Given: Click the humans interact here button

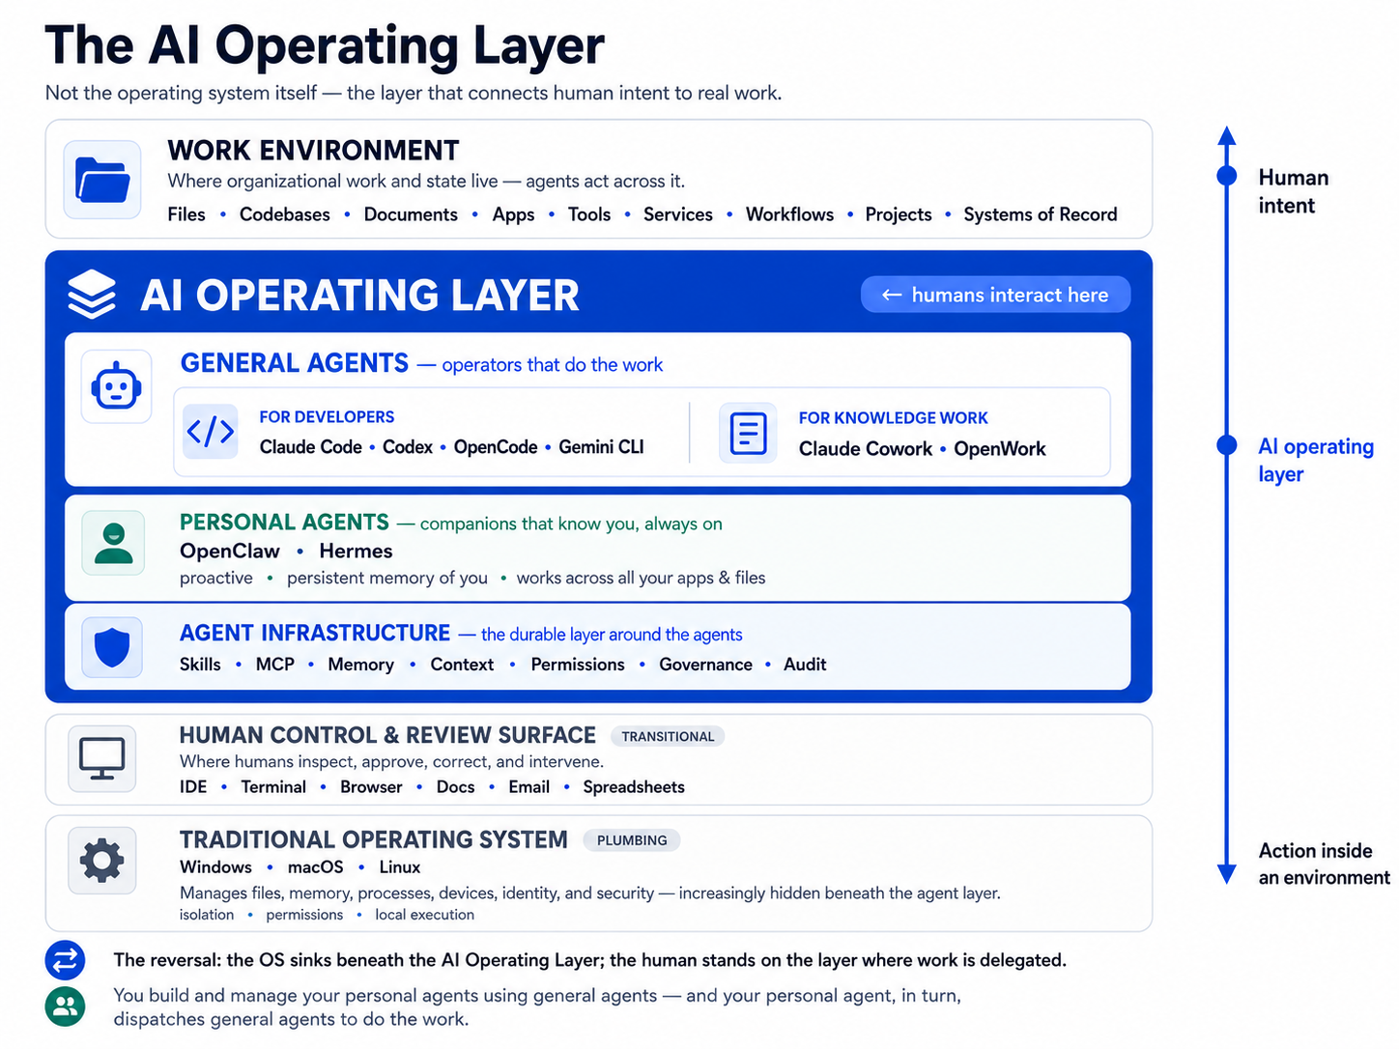Looking at the screenshot, I should click(x=995, y=295).
